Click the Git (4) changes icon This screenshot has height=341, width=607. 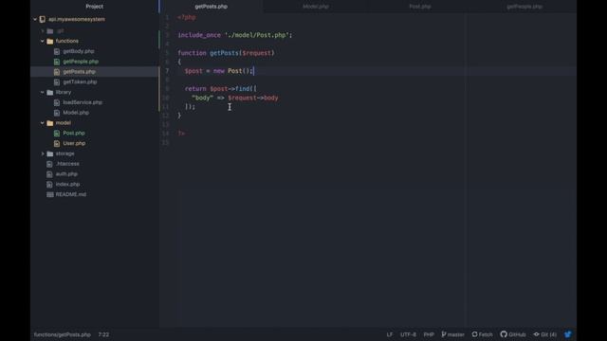(x=536, y=334)
